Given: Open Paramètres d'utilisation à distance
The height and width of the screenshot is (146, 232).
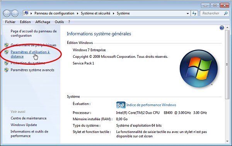Looking at the screenshot, I should click(x=30, y=54).
